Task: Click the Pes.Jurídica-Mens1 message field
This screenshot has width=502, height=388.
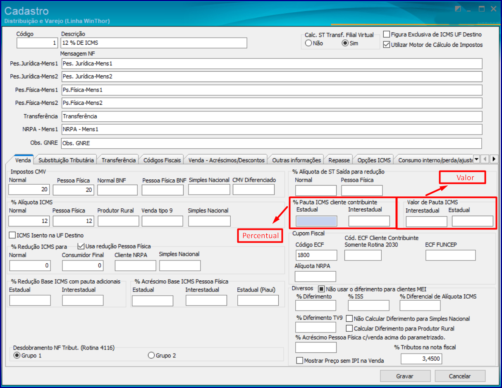Action: (x=272, y=63)
